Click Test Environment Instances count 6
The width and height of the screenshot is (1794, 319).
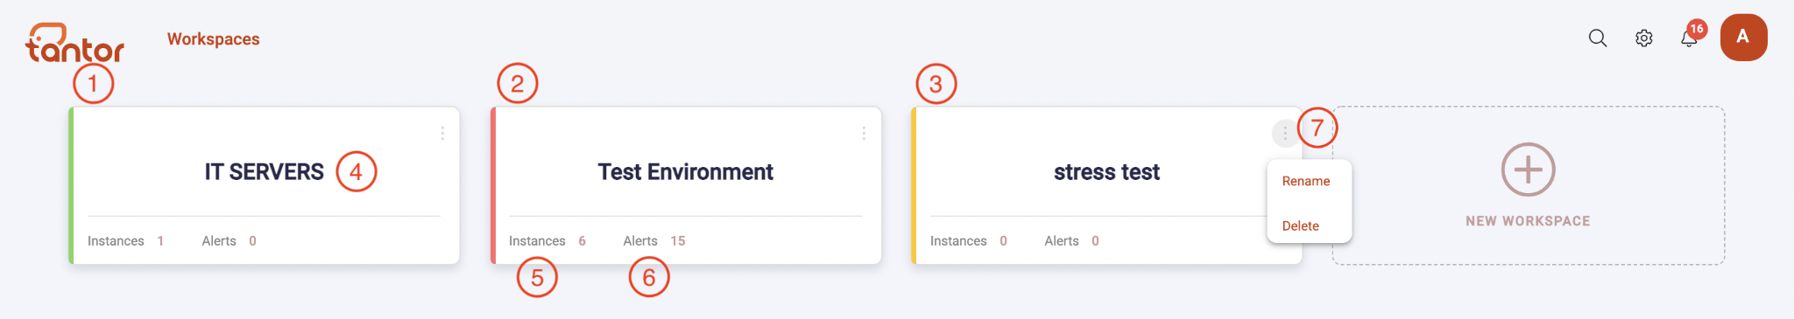(582, 241)
